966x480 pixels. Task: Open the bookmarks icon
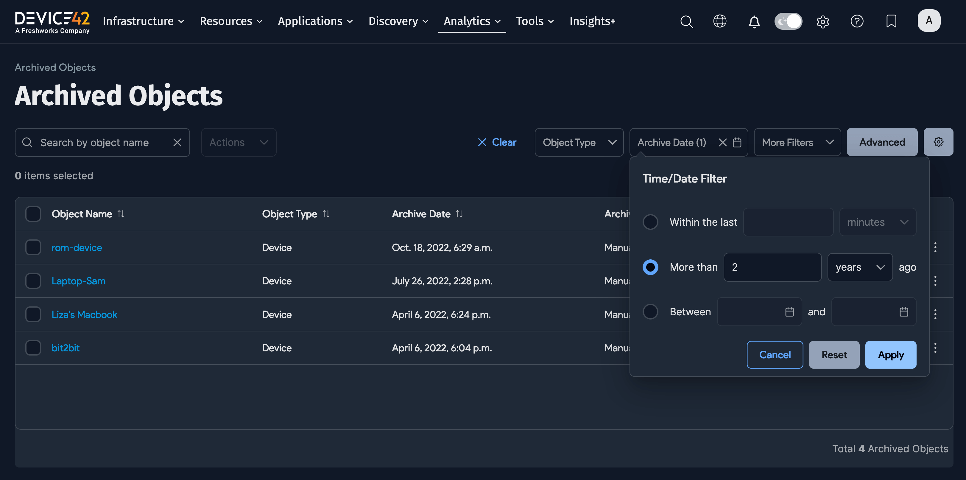coord(891,21)
